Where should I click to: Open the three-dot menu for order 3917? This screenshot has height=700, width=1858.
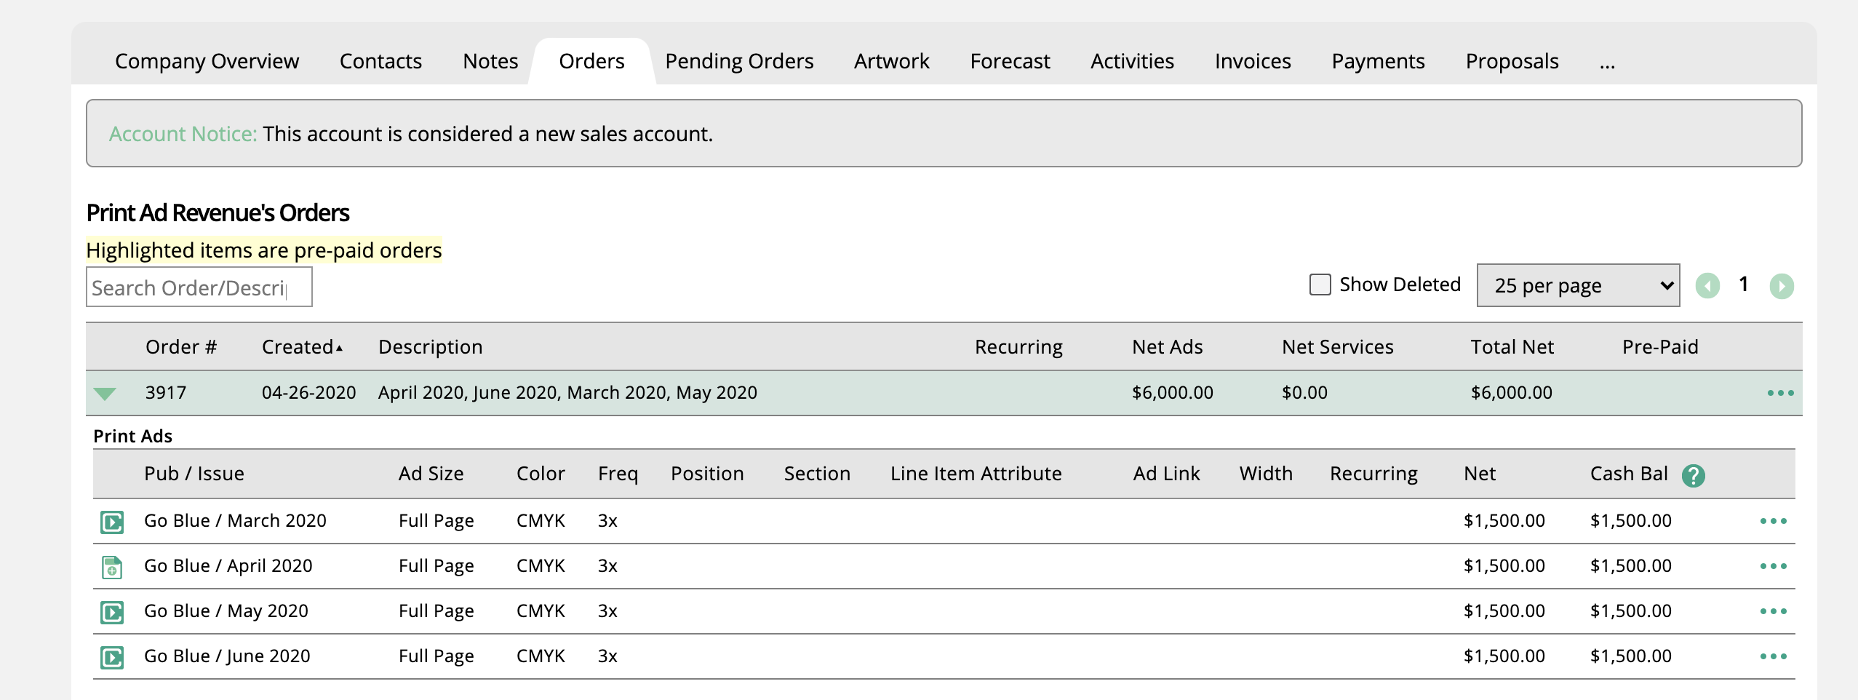1779,393
